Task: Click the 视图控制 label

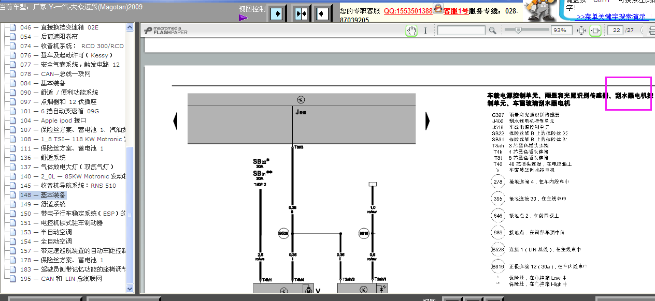Action: pyautogui.click(x=252, y=9)
